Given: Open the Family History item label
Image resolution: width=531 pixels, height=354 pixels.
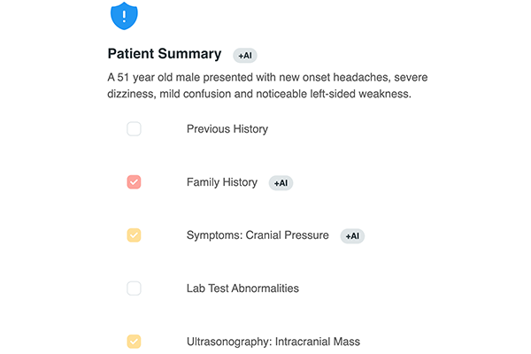Looking at the screenshot, I should pyautogui.click(x=222, y=182).
